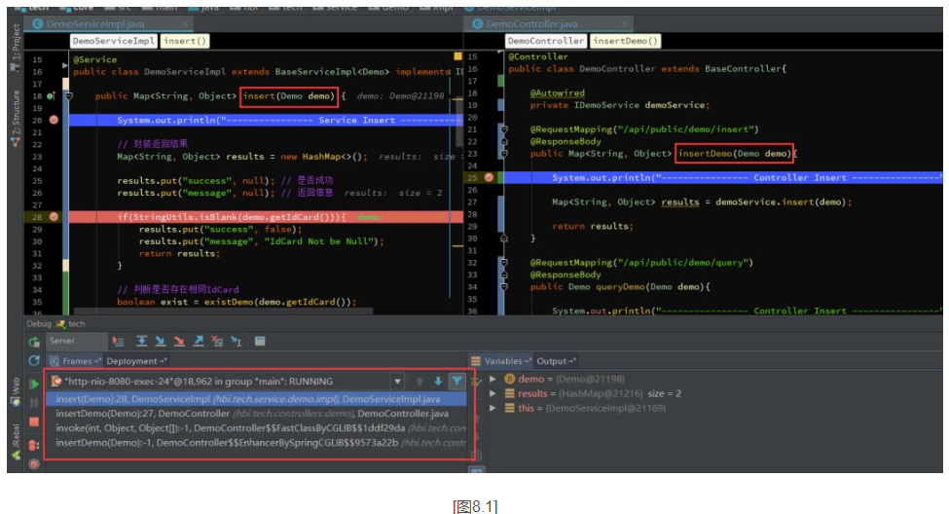The image size is (949, 514).
Task: Collapse the insert method fold marker at line 18
Action: click(x=69, y=95)
